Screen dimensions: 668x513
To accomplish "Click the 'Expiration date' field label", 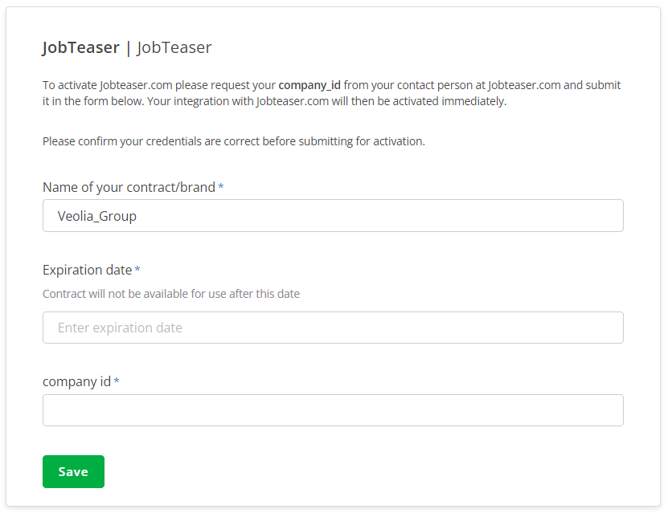I will 87,270.
